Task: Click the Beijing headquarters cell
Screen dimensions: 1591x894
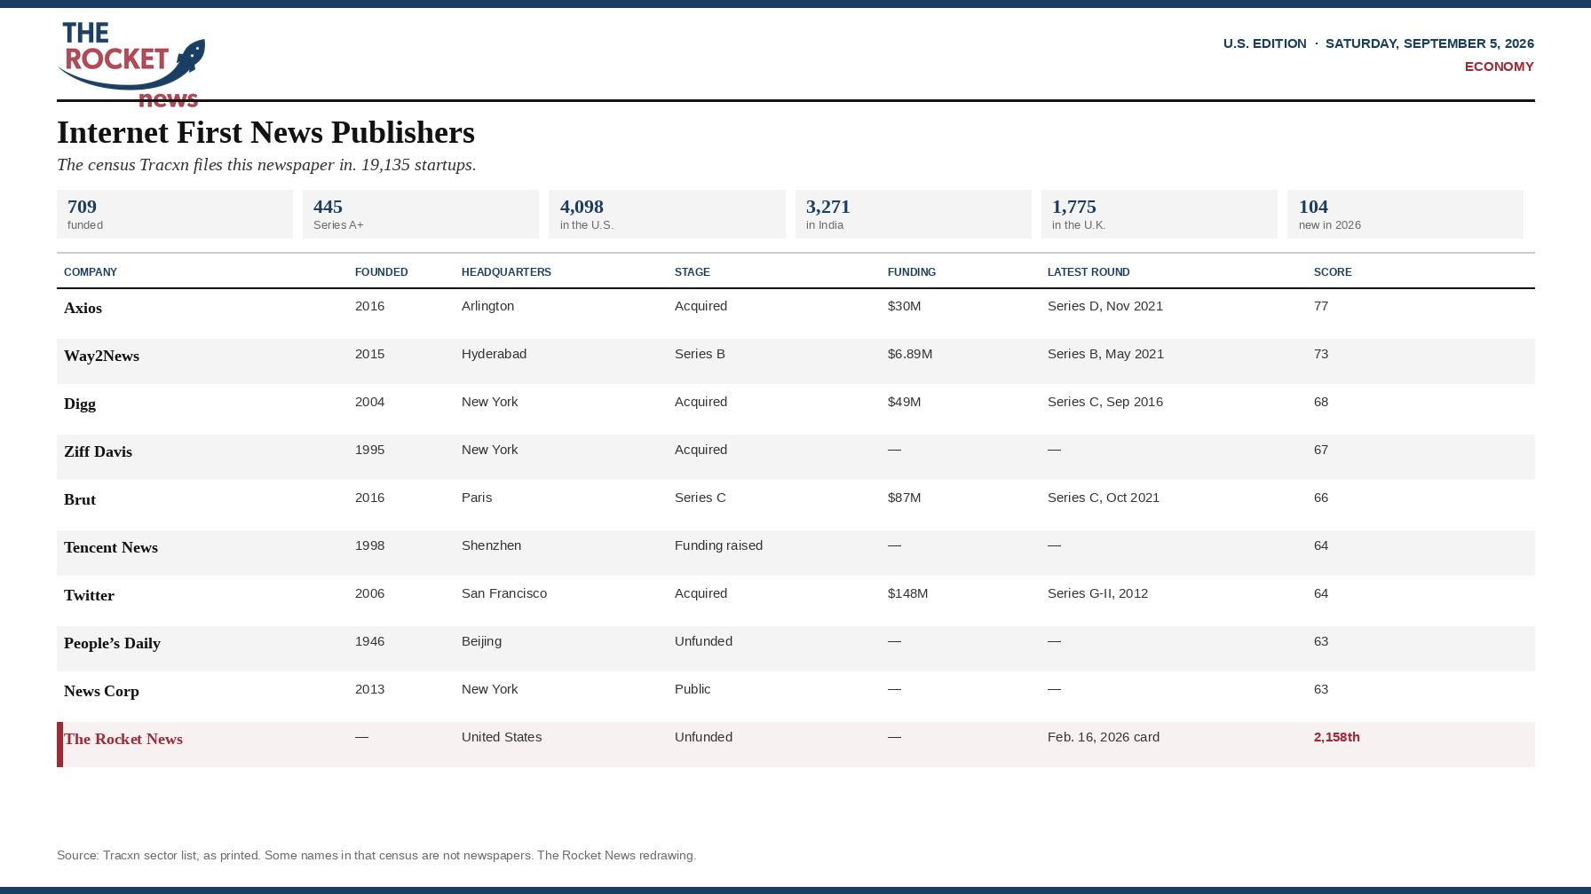Action: (x=481, y=641)
